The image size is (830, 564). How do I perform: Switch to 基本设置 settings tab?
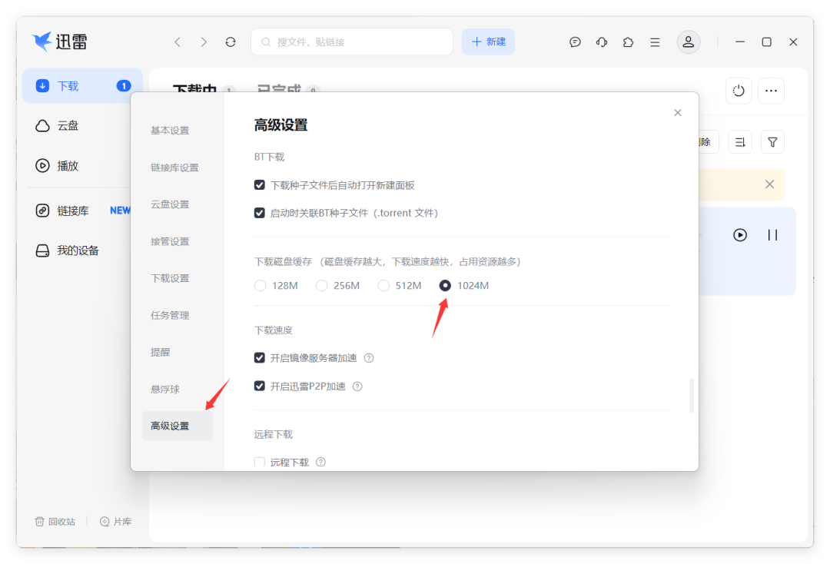click(x=170, y=131)
